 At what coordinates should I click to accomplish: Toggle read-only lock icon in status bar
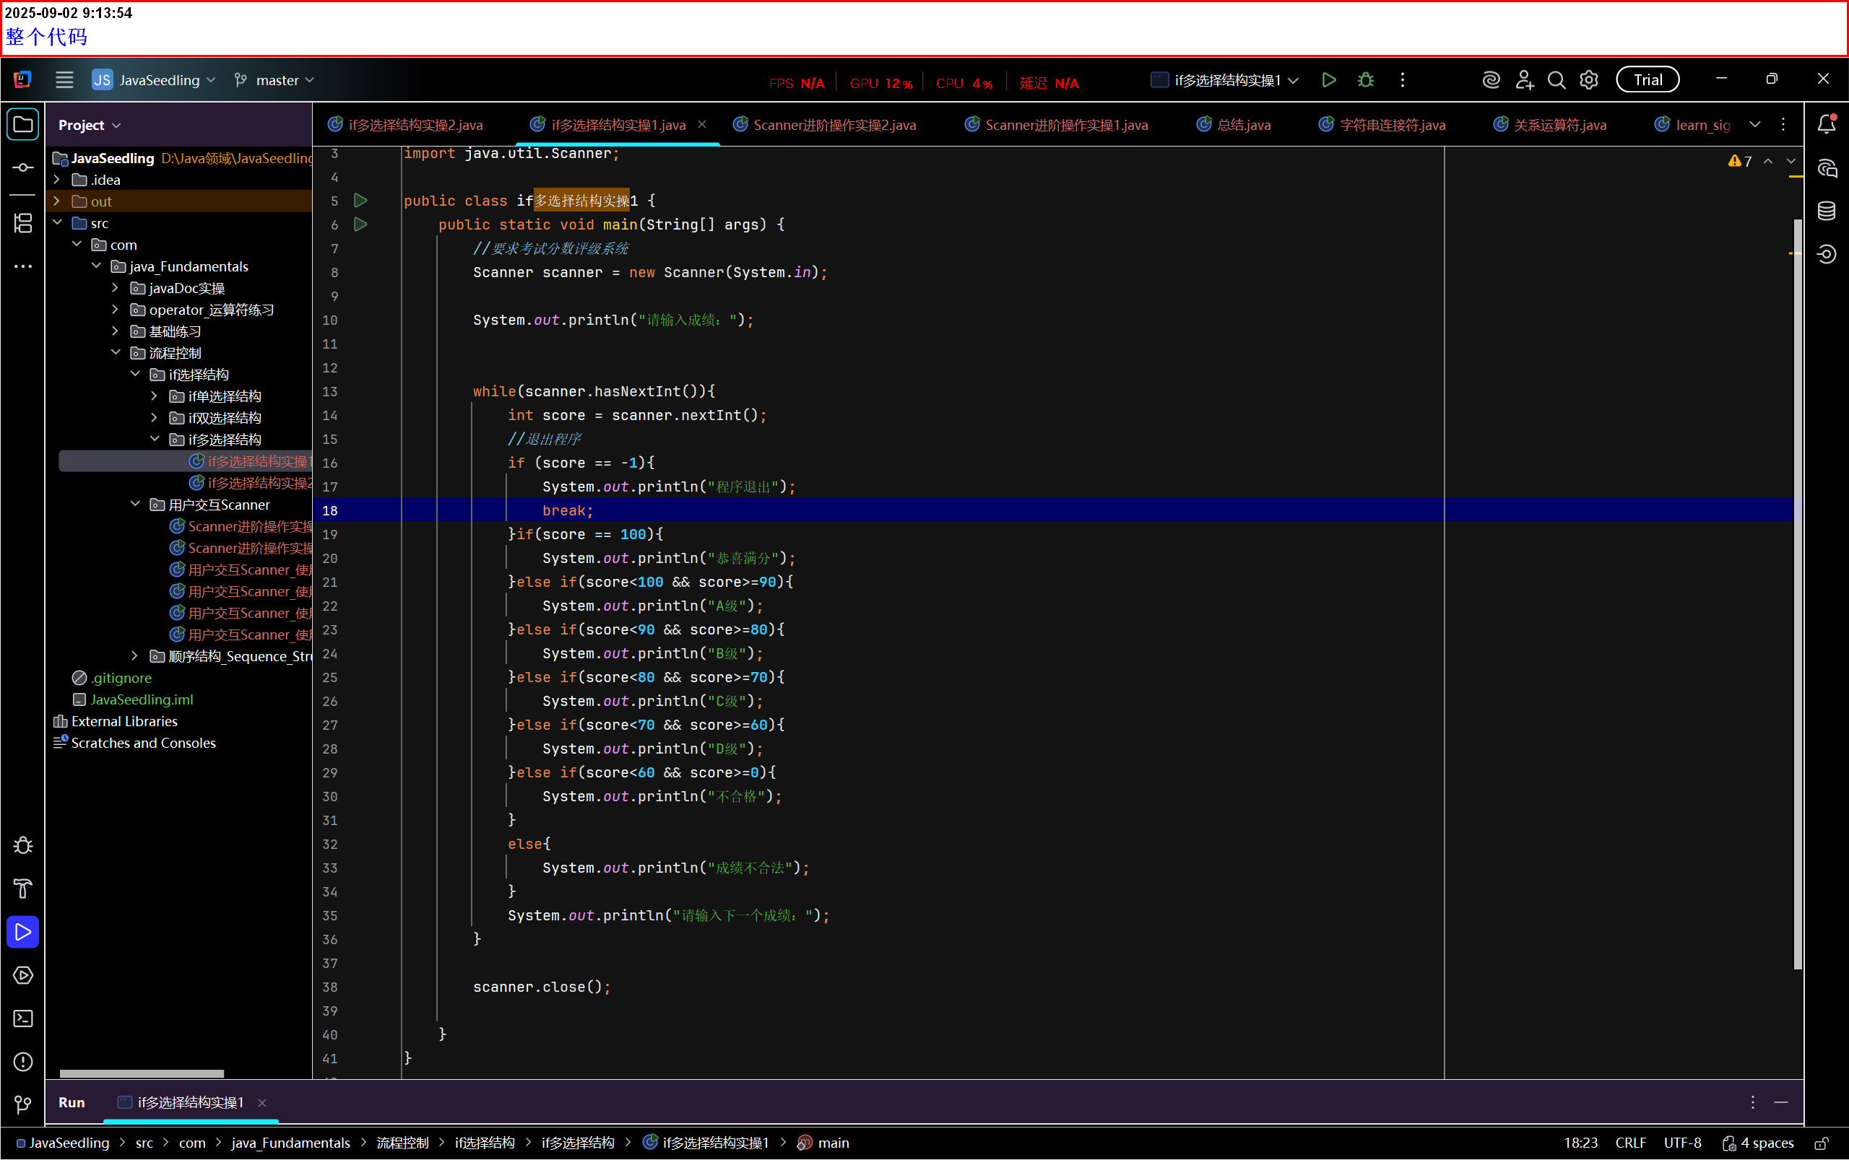tap(1822, 1143)
